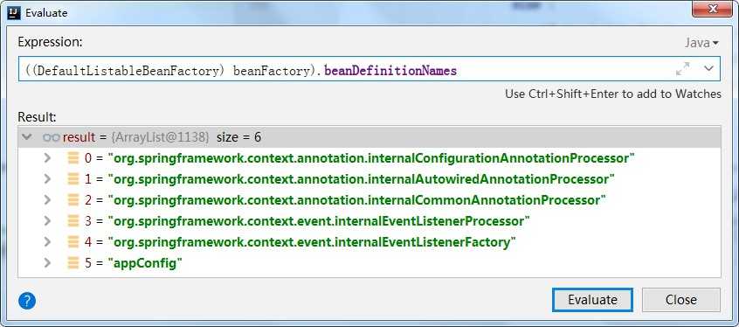Click the Evaluate button

tap(592, 300)
